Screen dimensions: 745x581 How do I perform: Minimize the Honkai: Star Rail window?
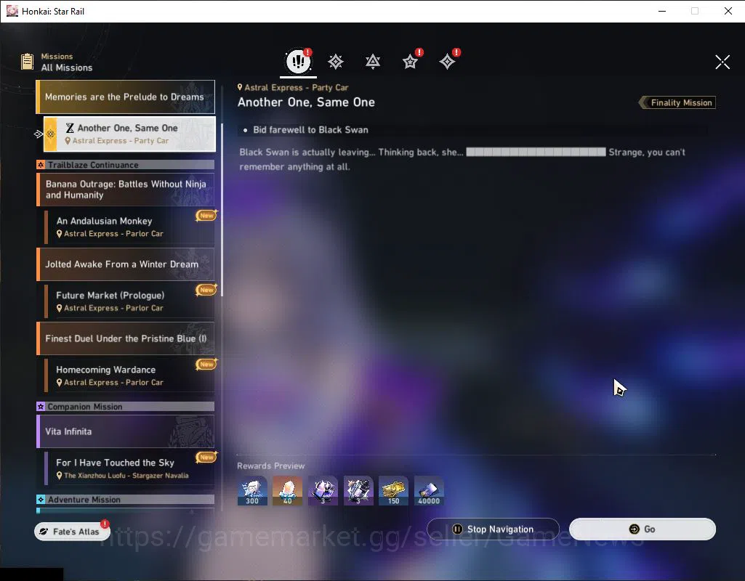pos(662,11)
